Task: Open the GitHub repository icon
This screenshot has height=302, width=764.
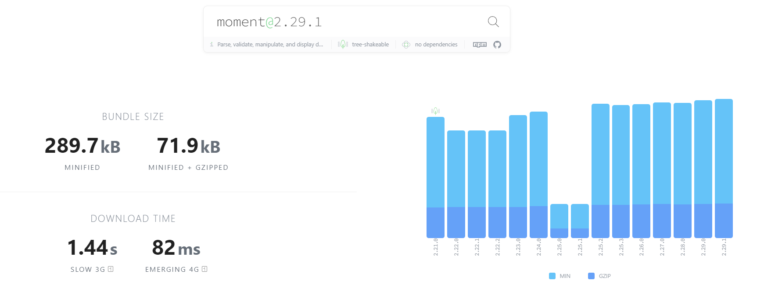Action: tap(497, 45)
